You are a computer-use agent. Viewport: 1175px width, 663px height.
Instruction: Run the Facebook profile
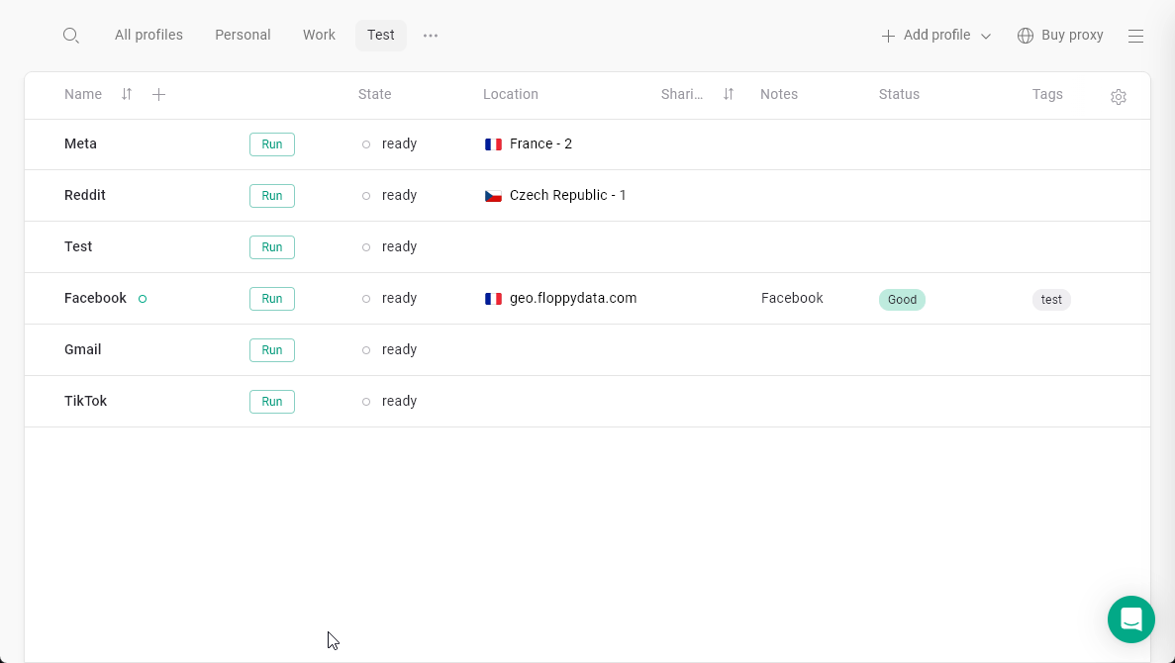tap(272, 299)
